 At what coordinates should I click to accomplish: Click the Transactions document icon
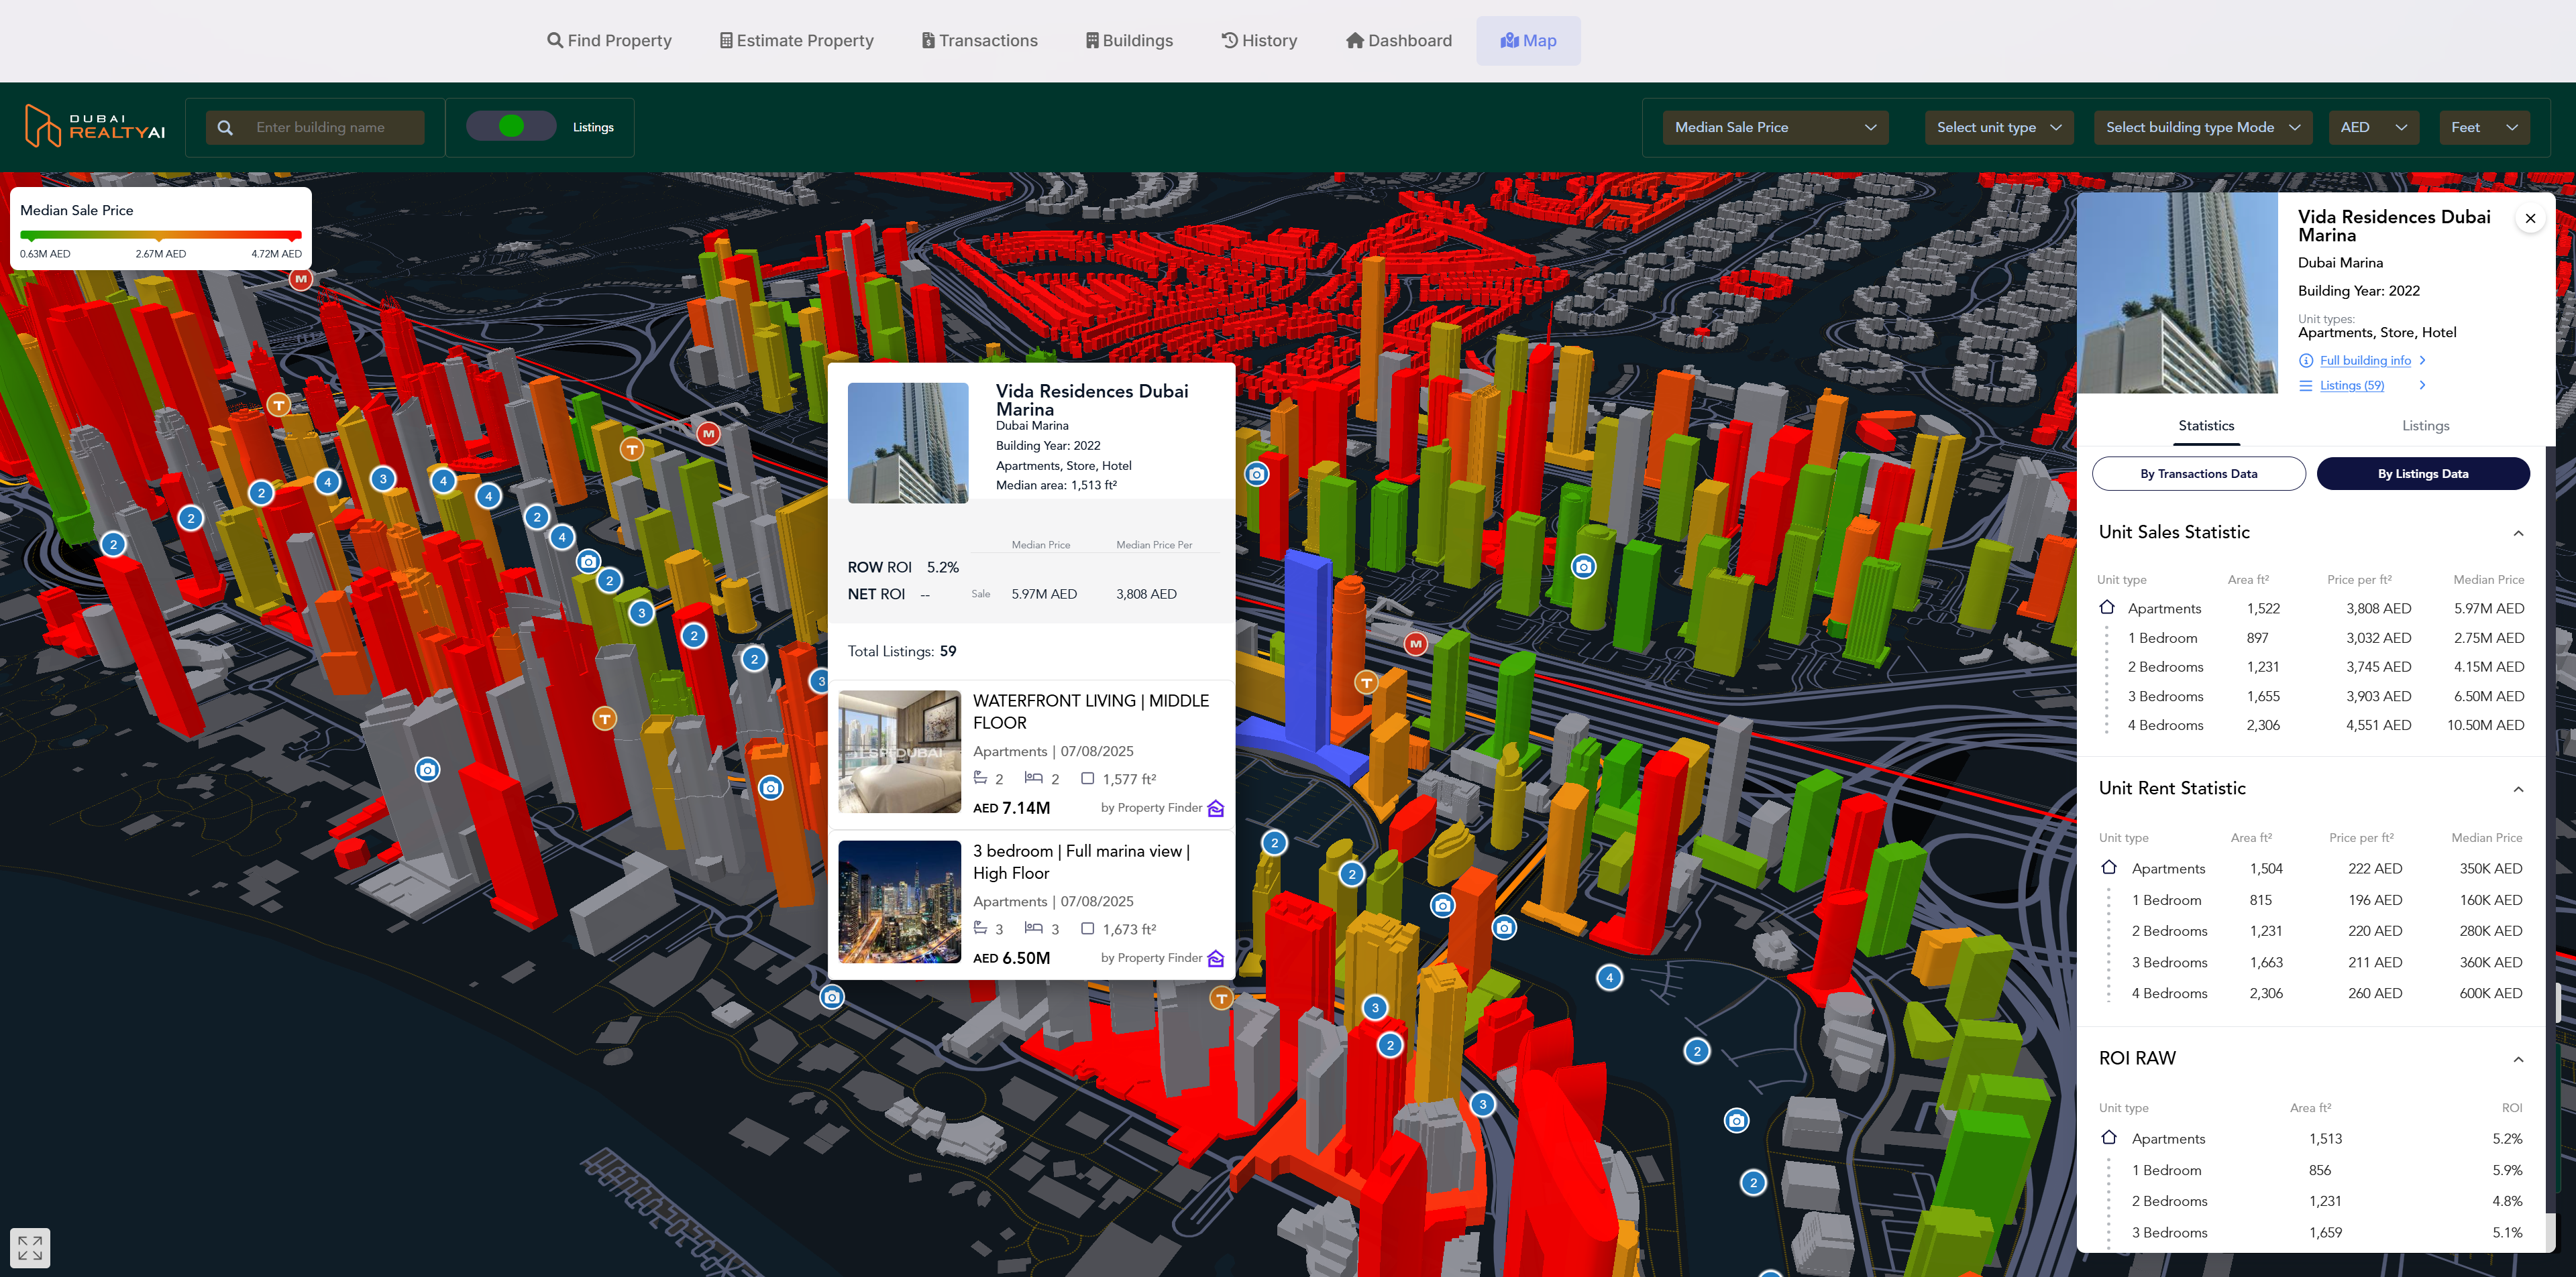point(928,41)
